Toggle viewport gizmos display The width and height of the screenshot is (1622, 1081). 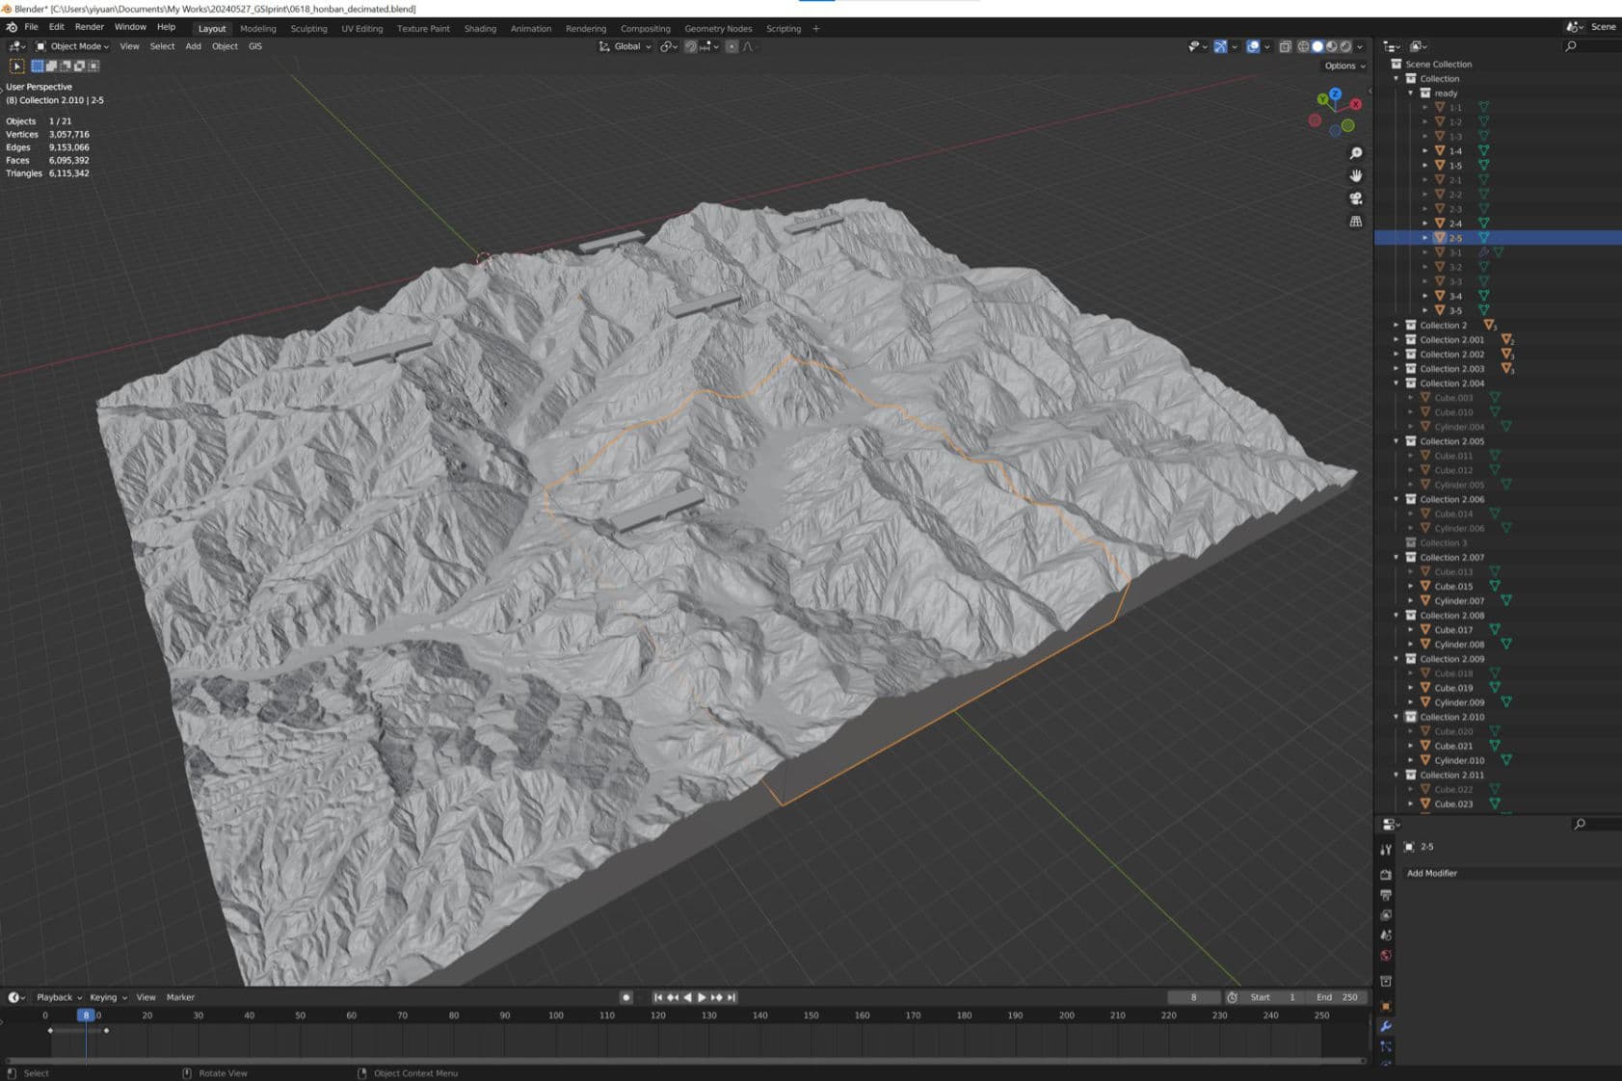pyautogui.click(x=1220, y=46)
